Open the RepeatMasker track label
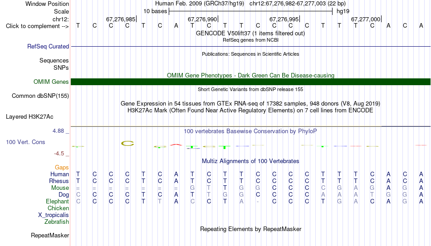This screenshot has height=246, width=431. click(x=50, y=235)
